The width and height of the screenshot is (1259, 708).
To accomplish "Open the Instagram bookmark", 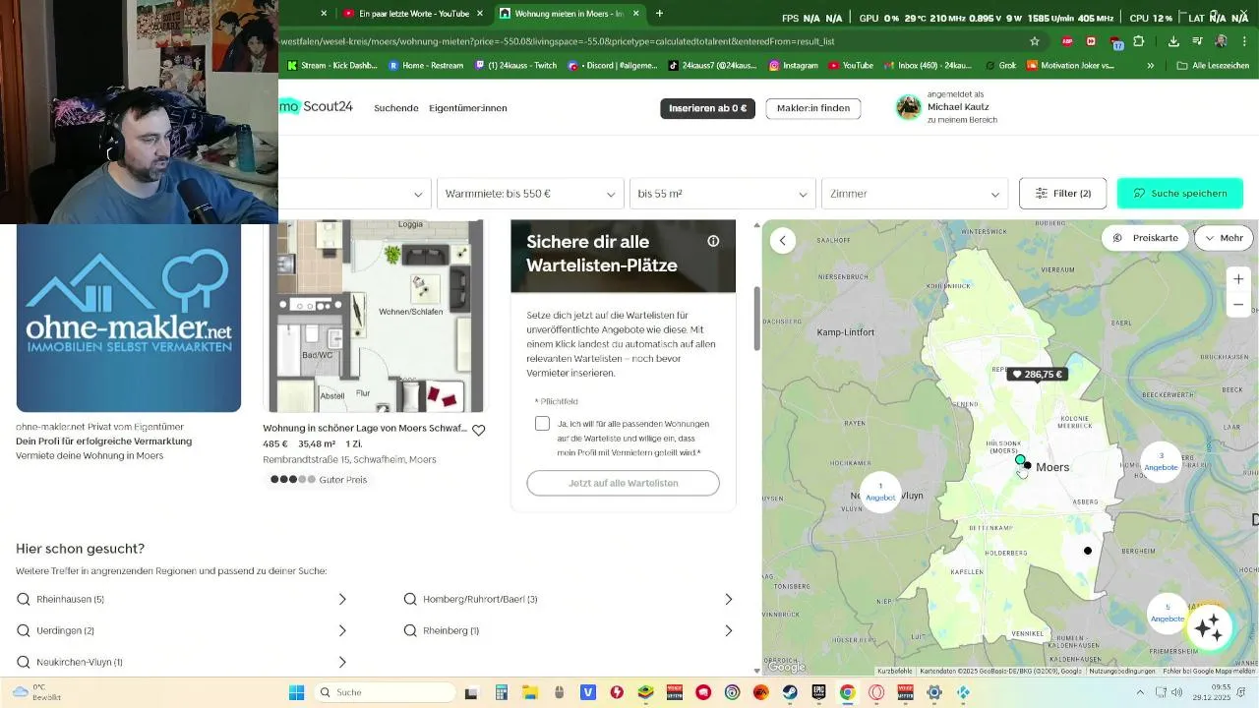I will coord(794,66).
